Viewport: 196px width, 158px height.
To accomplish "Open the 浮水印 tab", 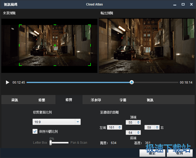I will pos(96,100).
